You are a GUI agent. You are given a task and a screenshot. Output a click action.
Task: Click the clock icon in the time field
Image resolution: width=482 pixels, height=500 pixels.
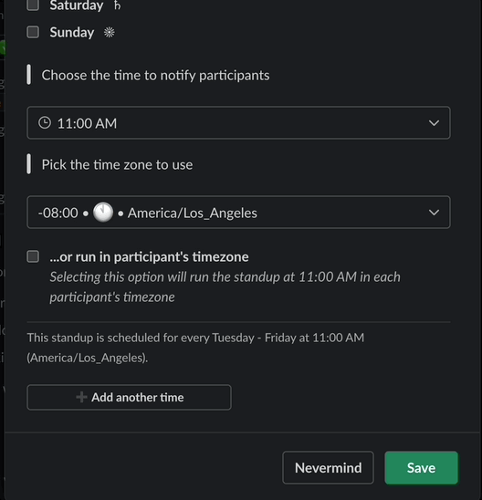pyautogui.click(x=45, y=123)
